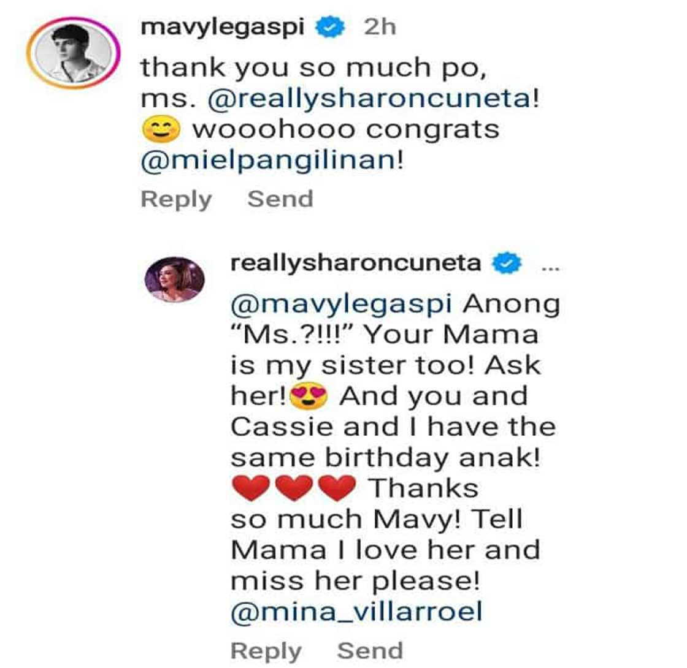Click the verified badge beside mavylegaspi

[x=331, y=27]
